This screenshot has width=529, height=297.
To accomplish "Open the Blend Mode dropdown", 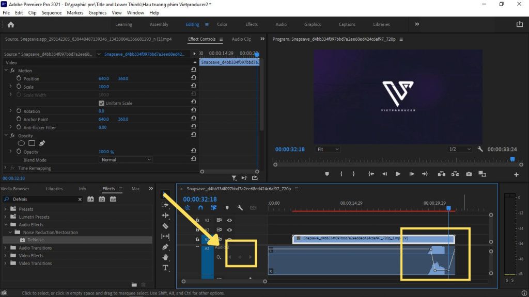I will [126, 160].
